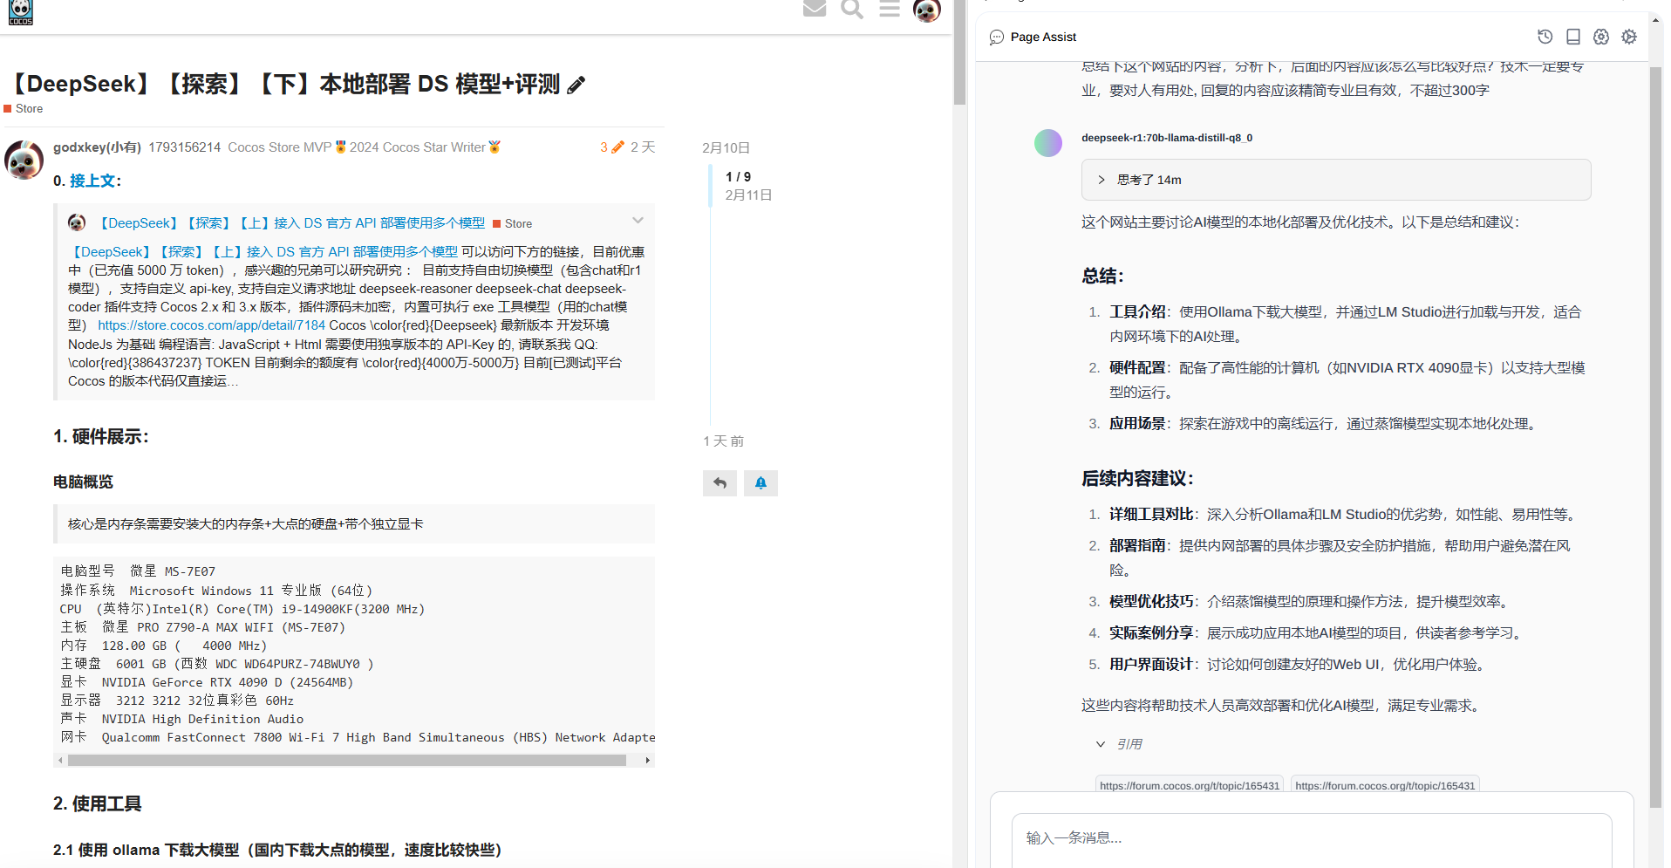Open the second forum.cocos.org/t/topic/165431 citation
This screenshot has height=868, width=1671.
coord(1385,785)
